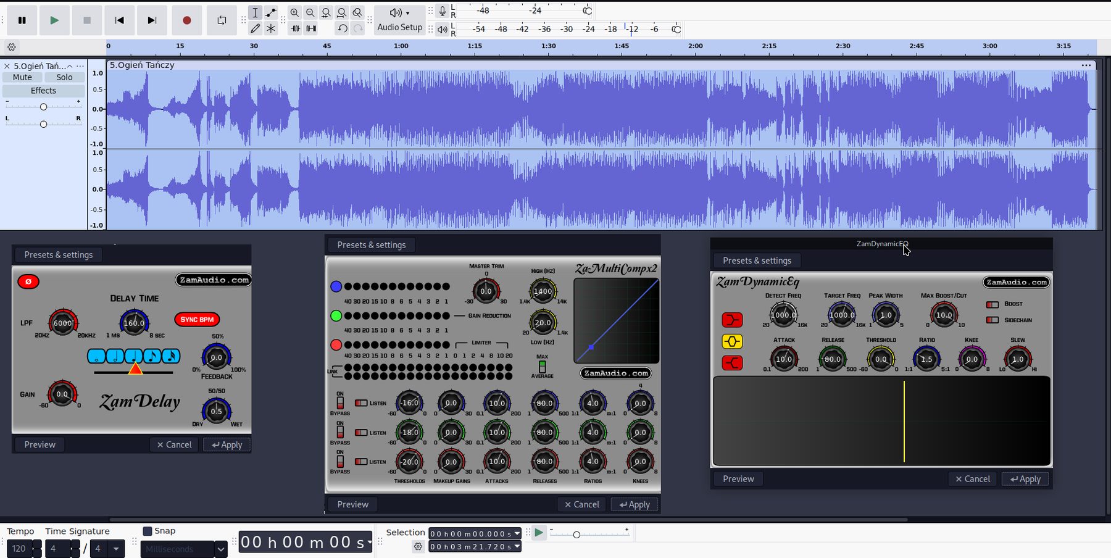Screen dimensions: 1111x558
Task: Click the Play-at-speed green button
Action: (x=539, y=533)
